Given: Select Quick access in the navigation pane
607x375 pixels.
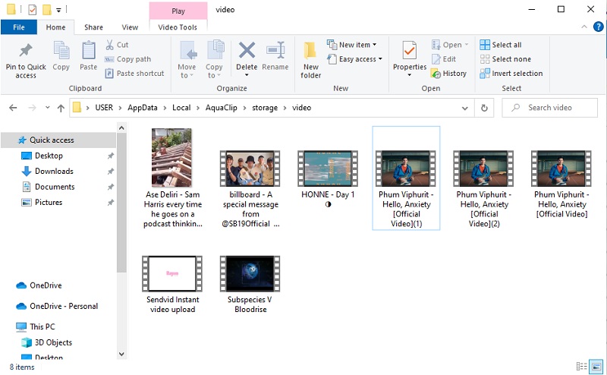Looking at the screenshot, I should (58, 140).
